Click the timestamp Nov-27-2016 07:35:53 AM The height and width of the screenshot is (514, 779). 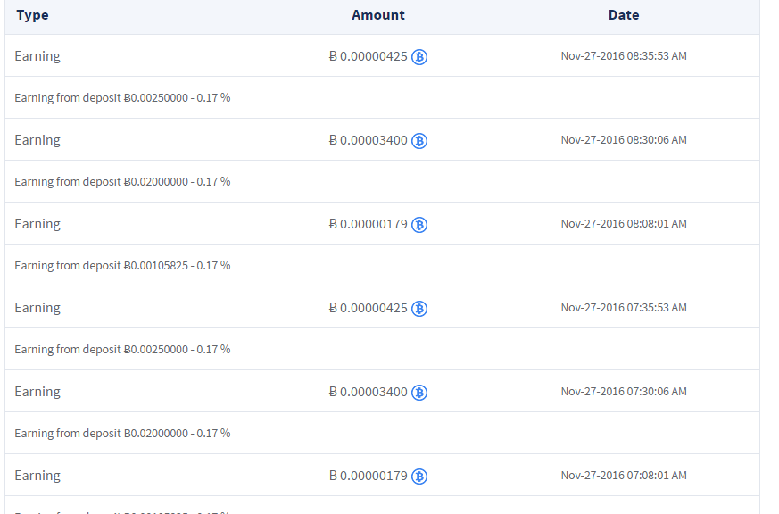(x=624, y=308)
